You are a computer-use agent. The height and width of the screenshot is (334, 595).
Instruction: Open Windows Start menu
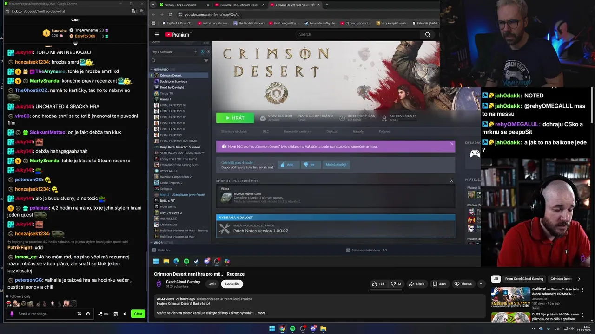pyautogui.click(x=272, y=328)
